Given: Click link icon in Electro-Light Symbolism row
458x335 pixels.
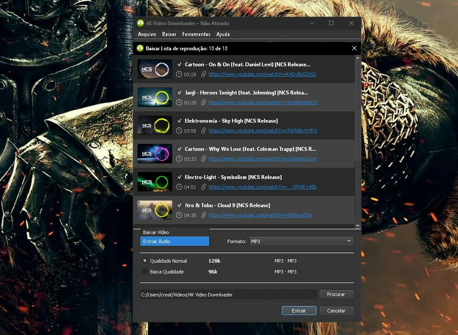Looking at the screenshot, I should click(203, 187).
